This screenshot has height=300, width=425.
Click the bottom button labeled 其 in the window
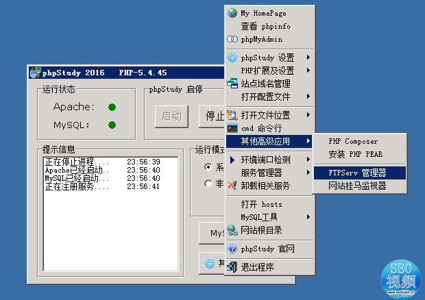(212, 264)
